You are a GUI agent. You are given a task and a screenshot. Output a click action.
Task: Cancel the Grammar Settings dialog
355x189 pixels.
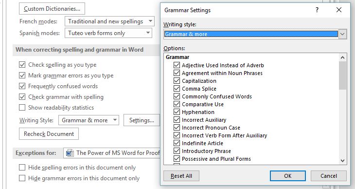pyautogui.click(x=329, y=176)
